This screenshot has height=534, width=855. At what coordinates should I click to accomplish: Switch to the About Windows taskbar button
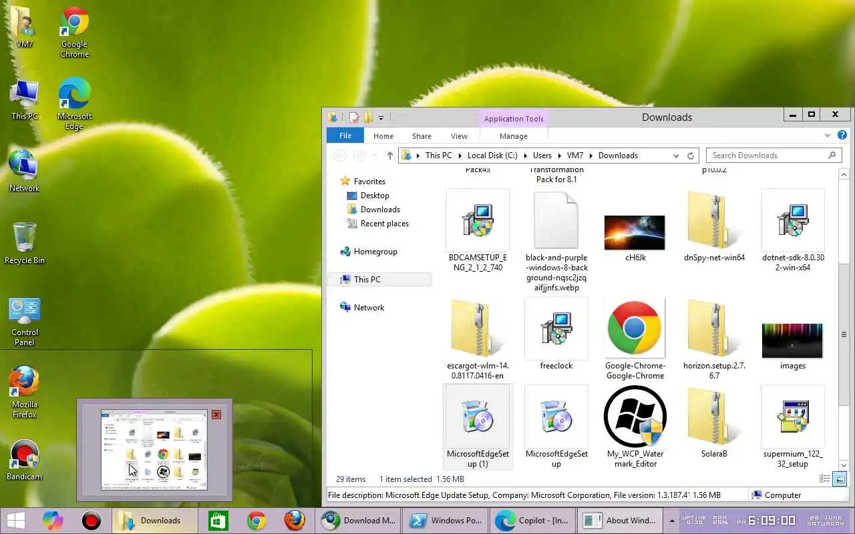[x=619, y=521]
